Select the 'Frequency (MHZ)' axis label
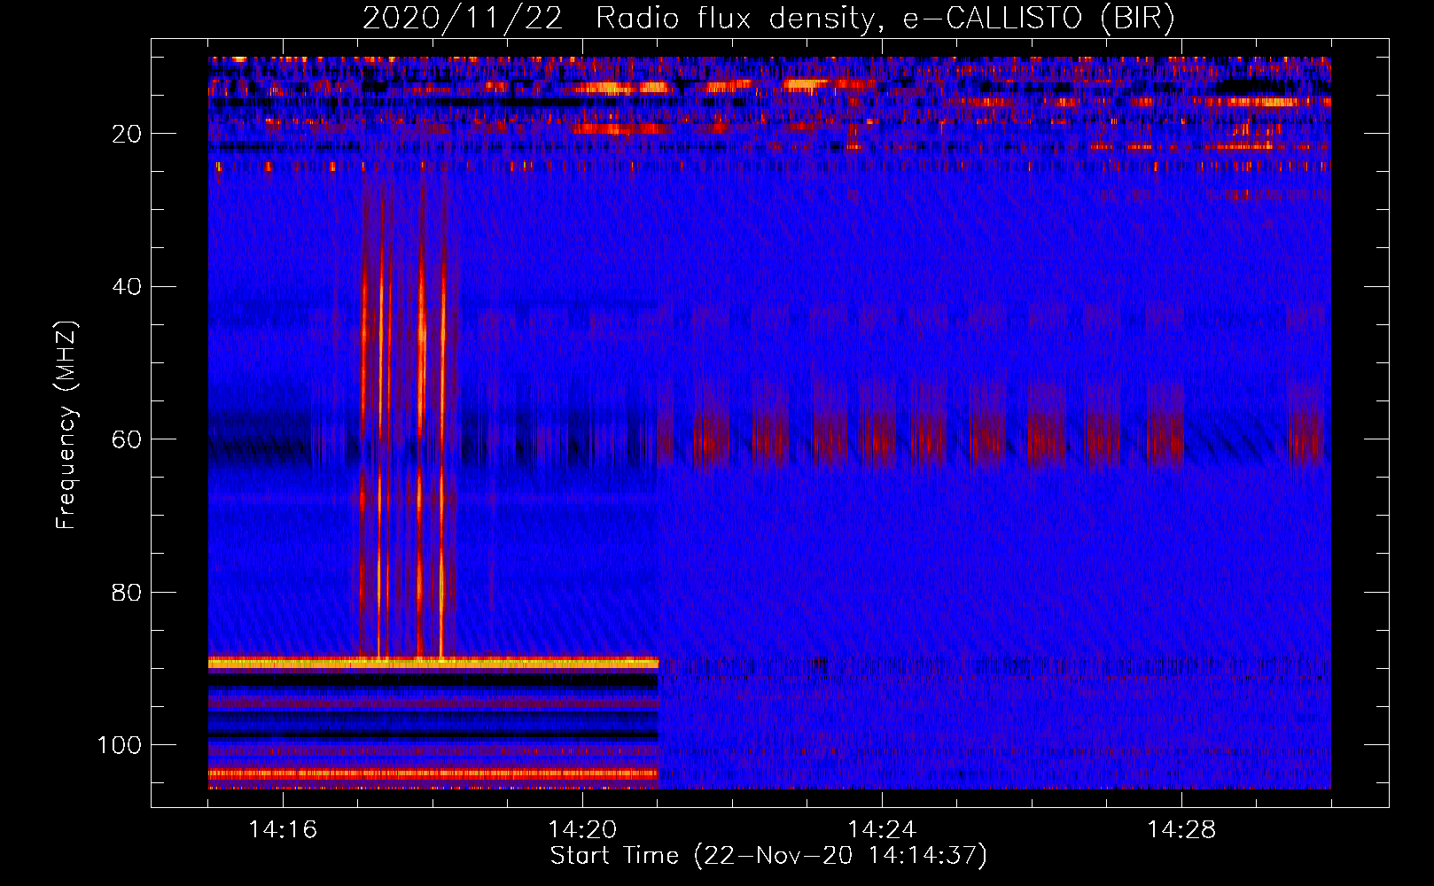This screenshot has width=1434, height=886. (66, 425)
